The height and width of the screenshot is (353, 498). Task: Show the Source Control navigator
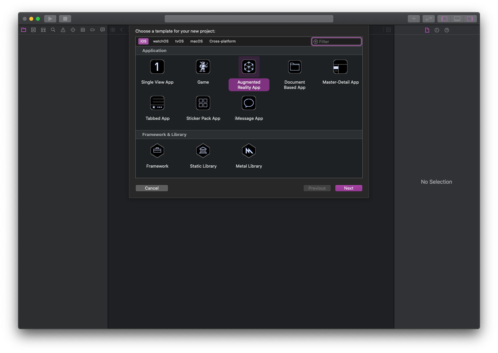(x=33, y=30)
